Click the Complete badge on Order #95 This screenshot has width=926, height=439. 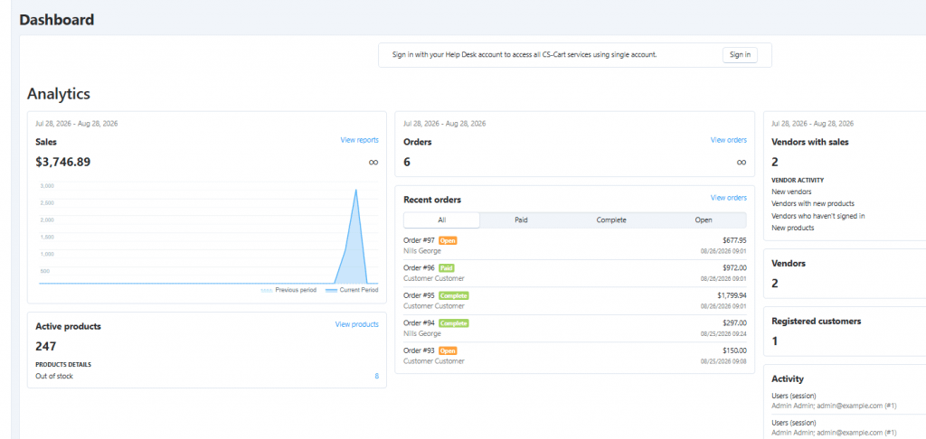pos(454,295)
